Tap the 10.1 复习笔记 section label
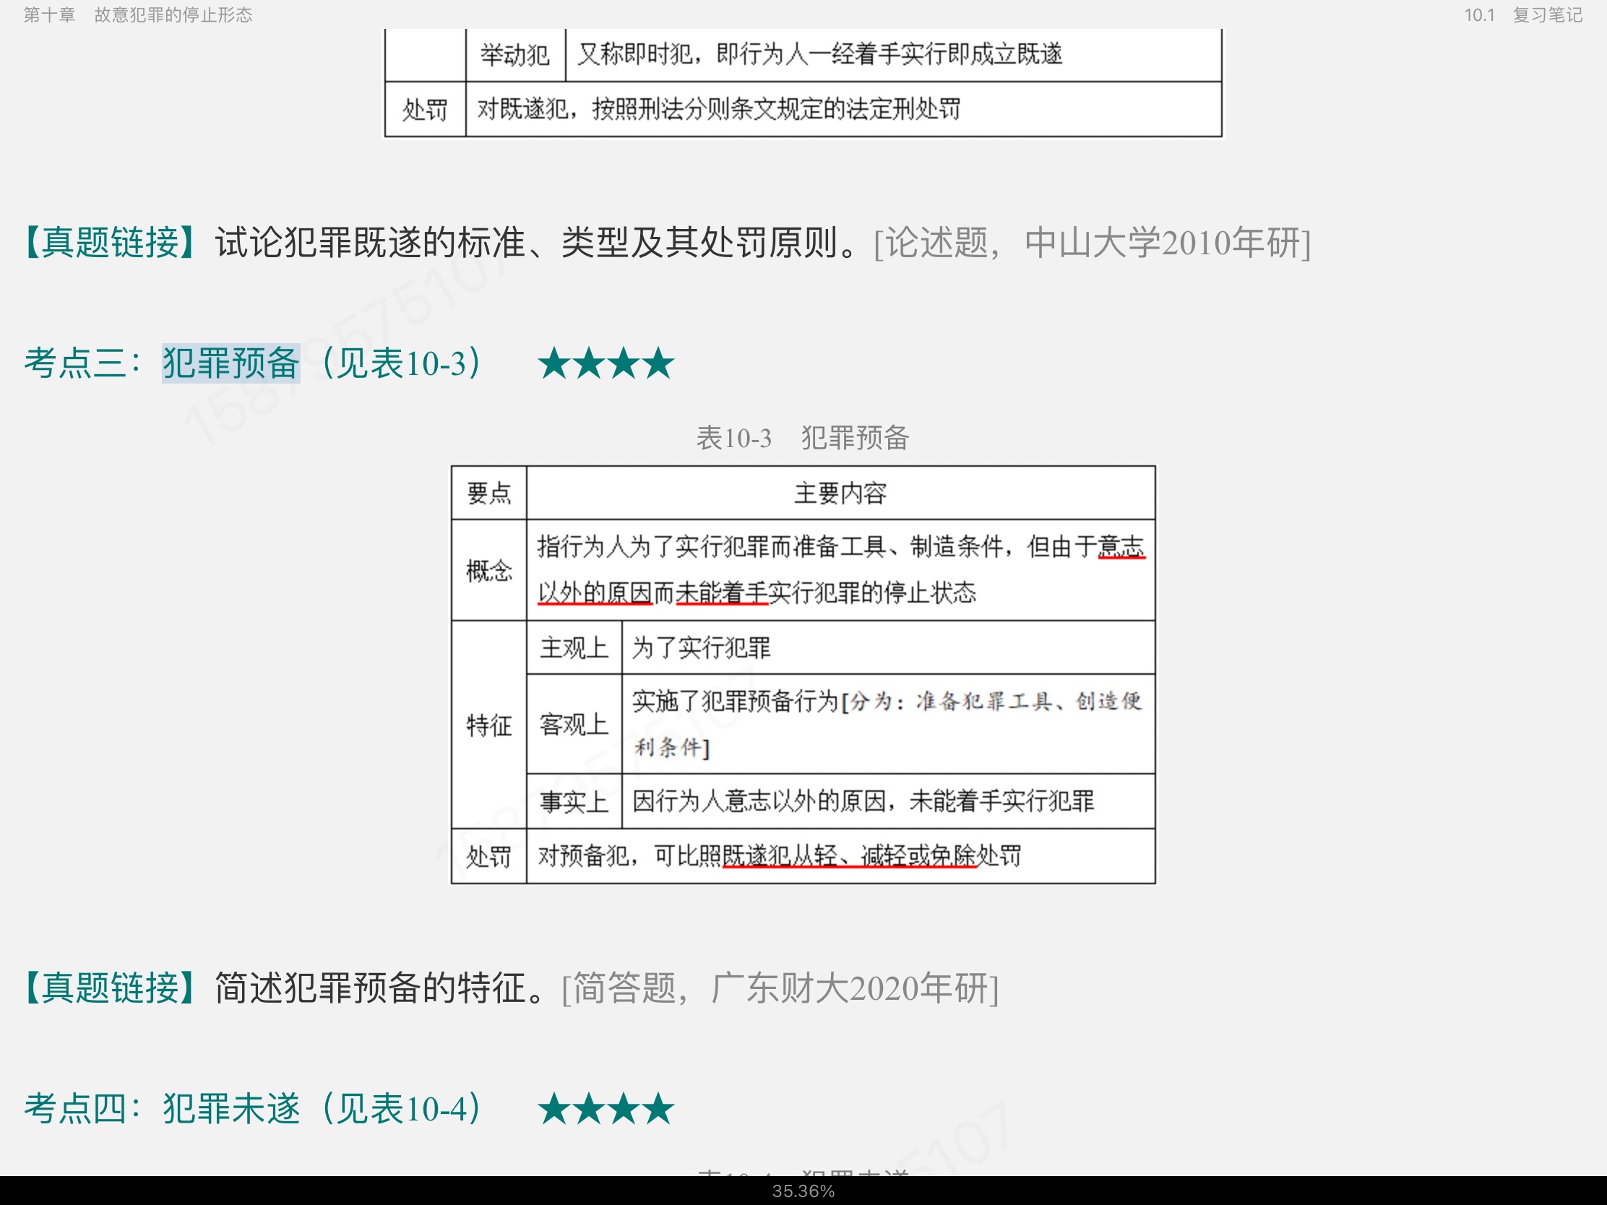1607x1205 pixels. [x=1522, y=14]
